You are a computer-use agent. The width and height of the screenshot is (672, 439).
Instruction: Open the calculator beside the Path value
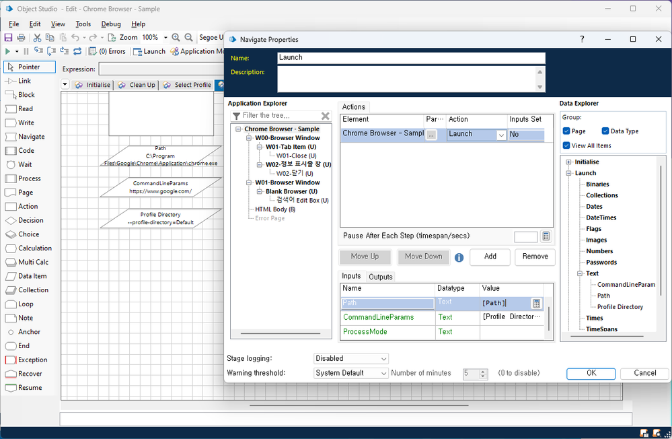(536, 304)
